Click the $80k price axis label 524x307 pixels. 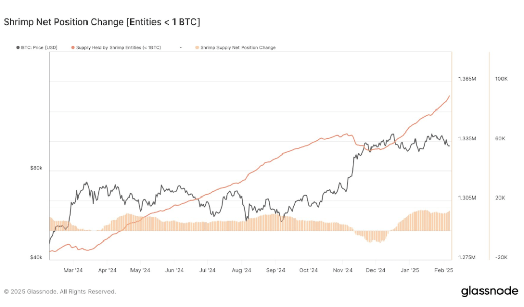[x=36, y=168]
